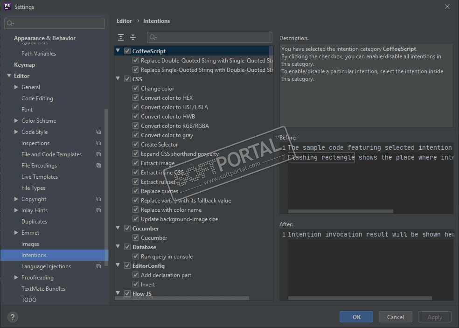459x328 pixels.
Task: Click search magnifier icon in settings search box
Action: pos(10,23)
